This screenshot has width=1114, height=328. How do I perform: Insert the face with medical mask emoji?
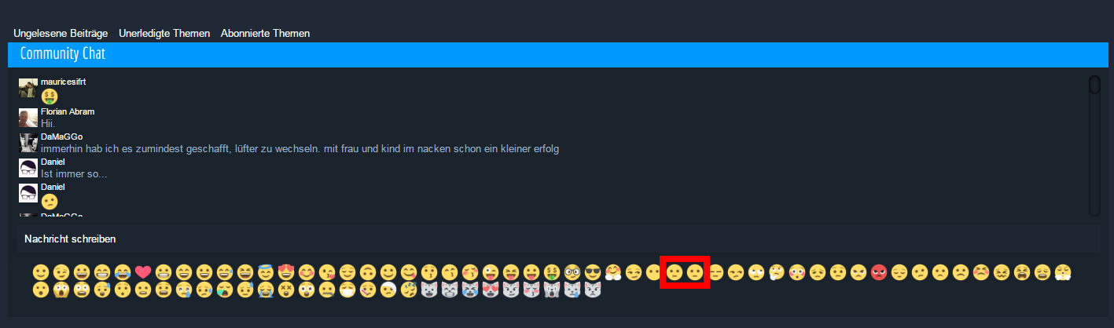click(x=347, y=290)
